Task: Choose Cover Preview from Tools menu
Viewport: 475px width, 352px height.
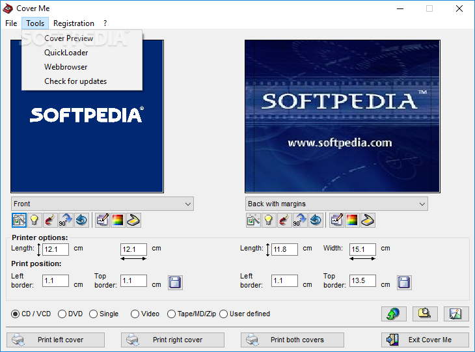Action: [x=82, y=38]
